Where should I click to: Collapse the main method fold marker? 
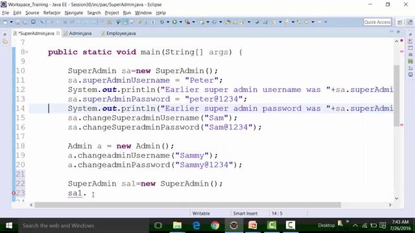[x=27, y=52]
